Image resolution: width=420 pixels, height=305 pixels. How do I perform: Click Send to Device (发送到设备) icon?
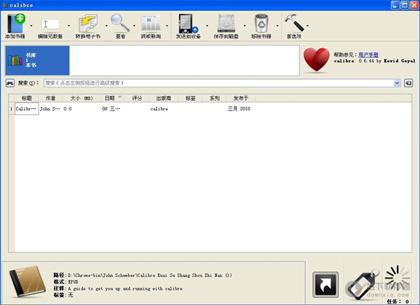point(185,23)
